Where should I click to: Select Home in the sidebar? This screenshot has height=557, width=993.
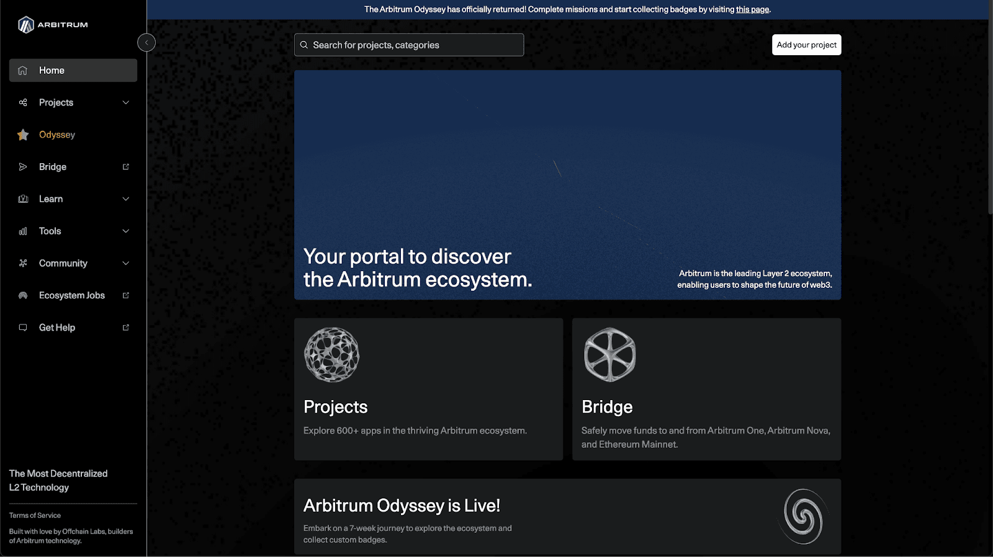click(x=73, y=70)
